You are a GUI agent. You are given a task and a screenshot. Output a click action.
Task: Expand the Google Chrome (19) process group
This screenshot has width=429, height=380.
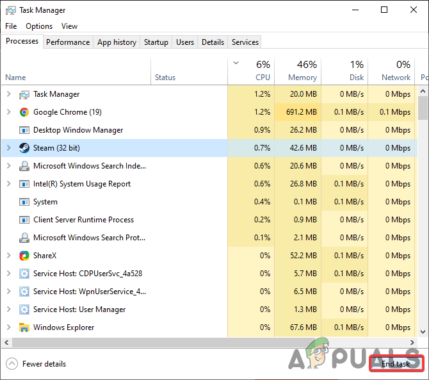9,112
